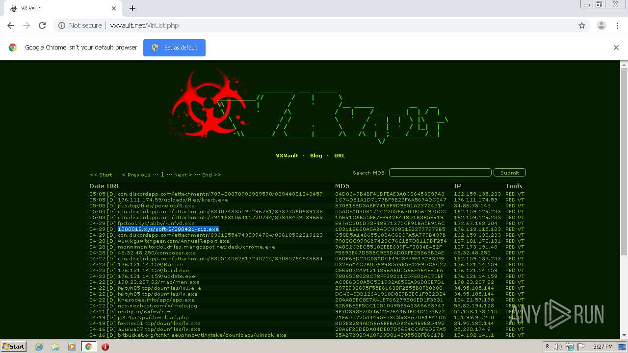The image size is (628, 353).
Task: Dismiss the default browser notification bar
Action: pyautogui.click(x=616, y=48)
